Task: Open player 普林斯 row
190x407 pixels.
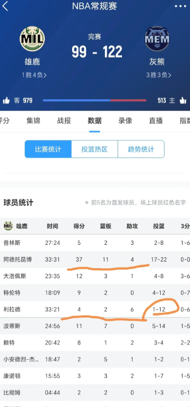Action: click(x=95, y=243)
